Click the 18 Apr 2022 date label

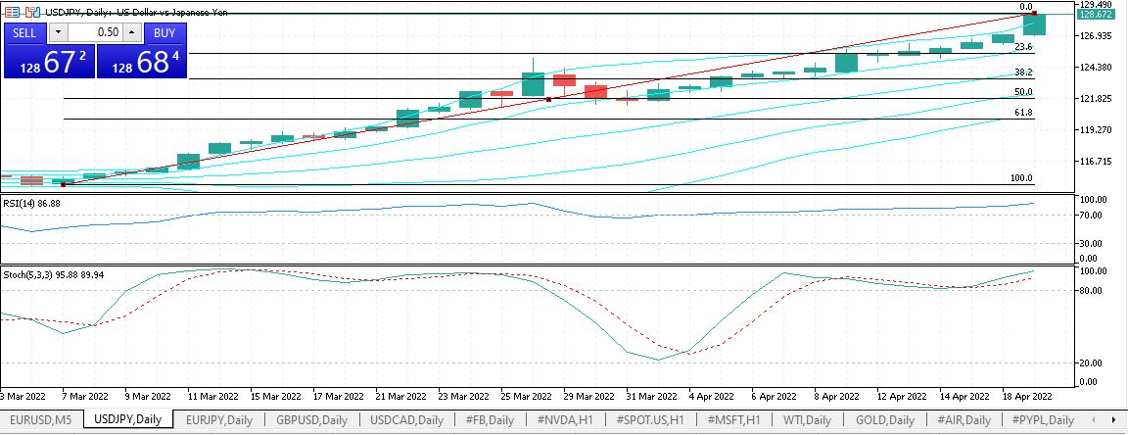click(1026, 396)
